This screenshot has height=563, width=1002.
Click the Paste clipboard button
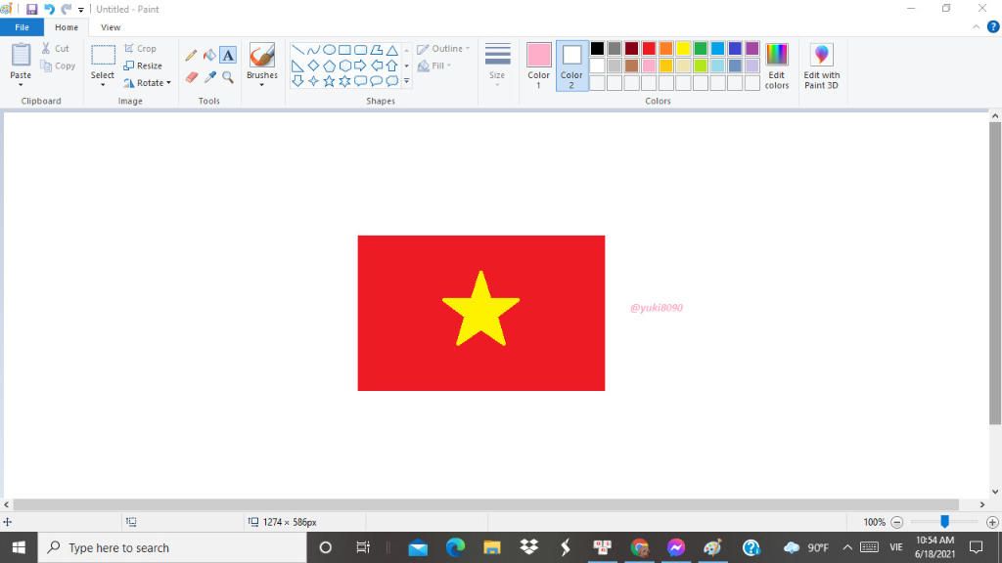21,56
